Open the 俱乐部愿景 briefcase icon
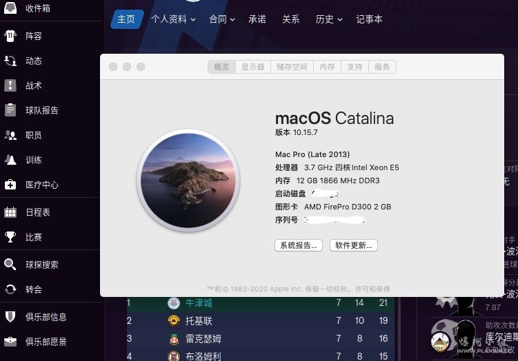This screenshot has height=361, width=518. (x=10, y=342)
